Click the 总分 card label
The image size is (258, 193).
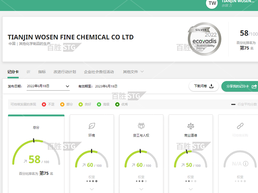(x=36, y=127)
